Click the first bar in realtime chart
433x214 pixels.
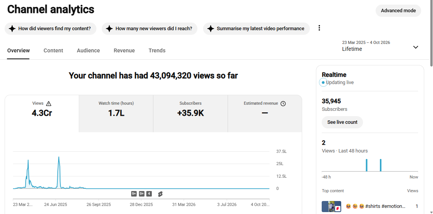click(367, 165)
